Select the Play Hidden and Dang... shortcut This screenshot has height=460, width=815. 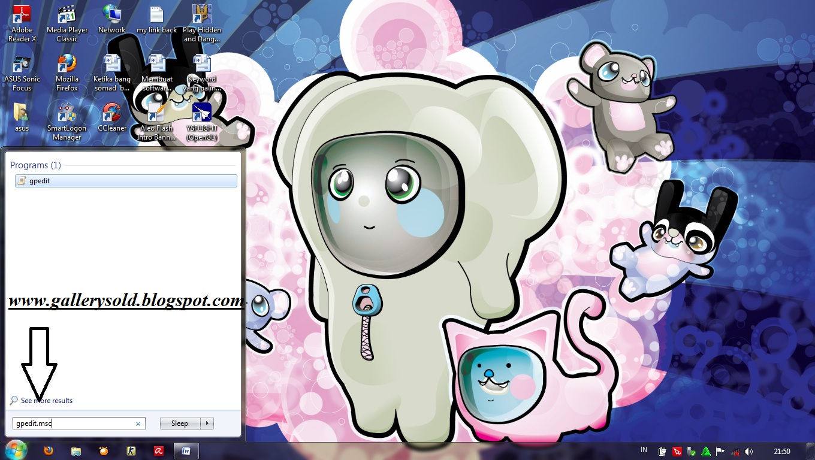(x=202, y=24)
